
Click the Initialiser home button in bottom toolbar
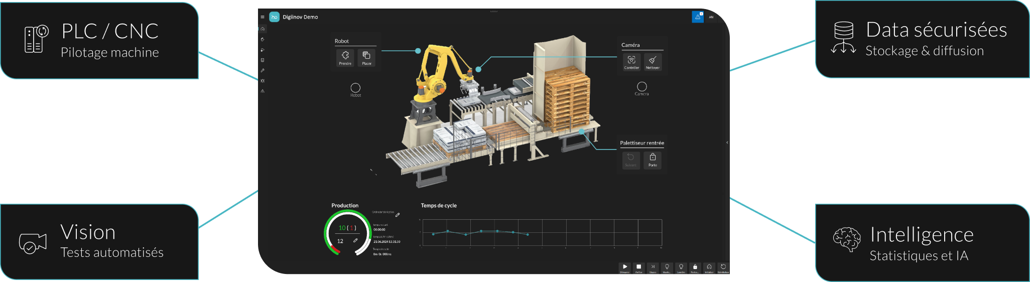[x=709, y=268]
